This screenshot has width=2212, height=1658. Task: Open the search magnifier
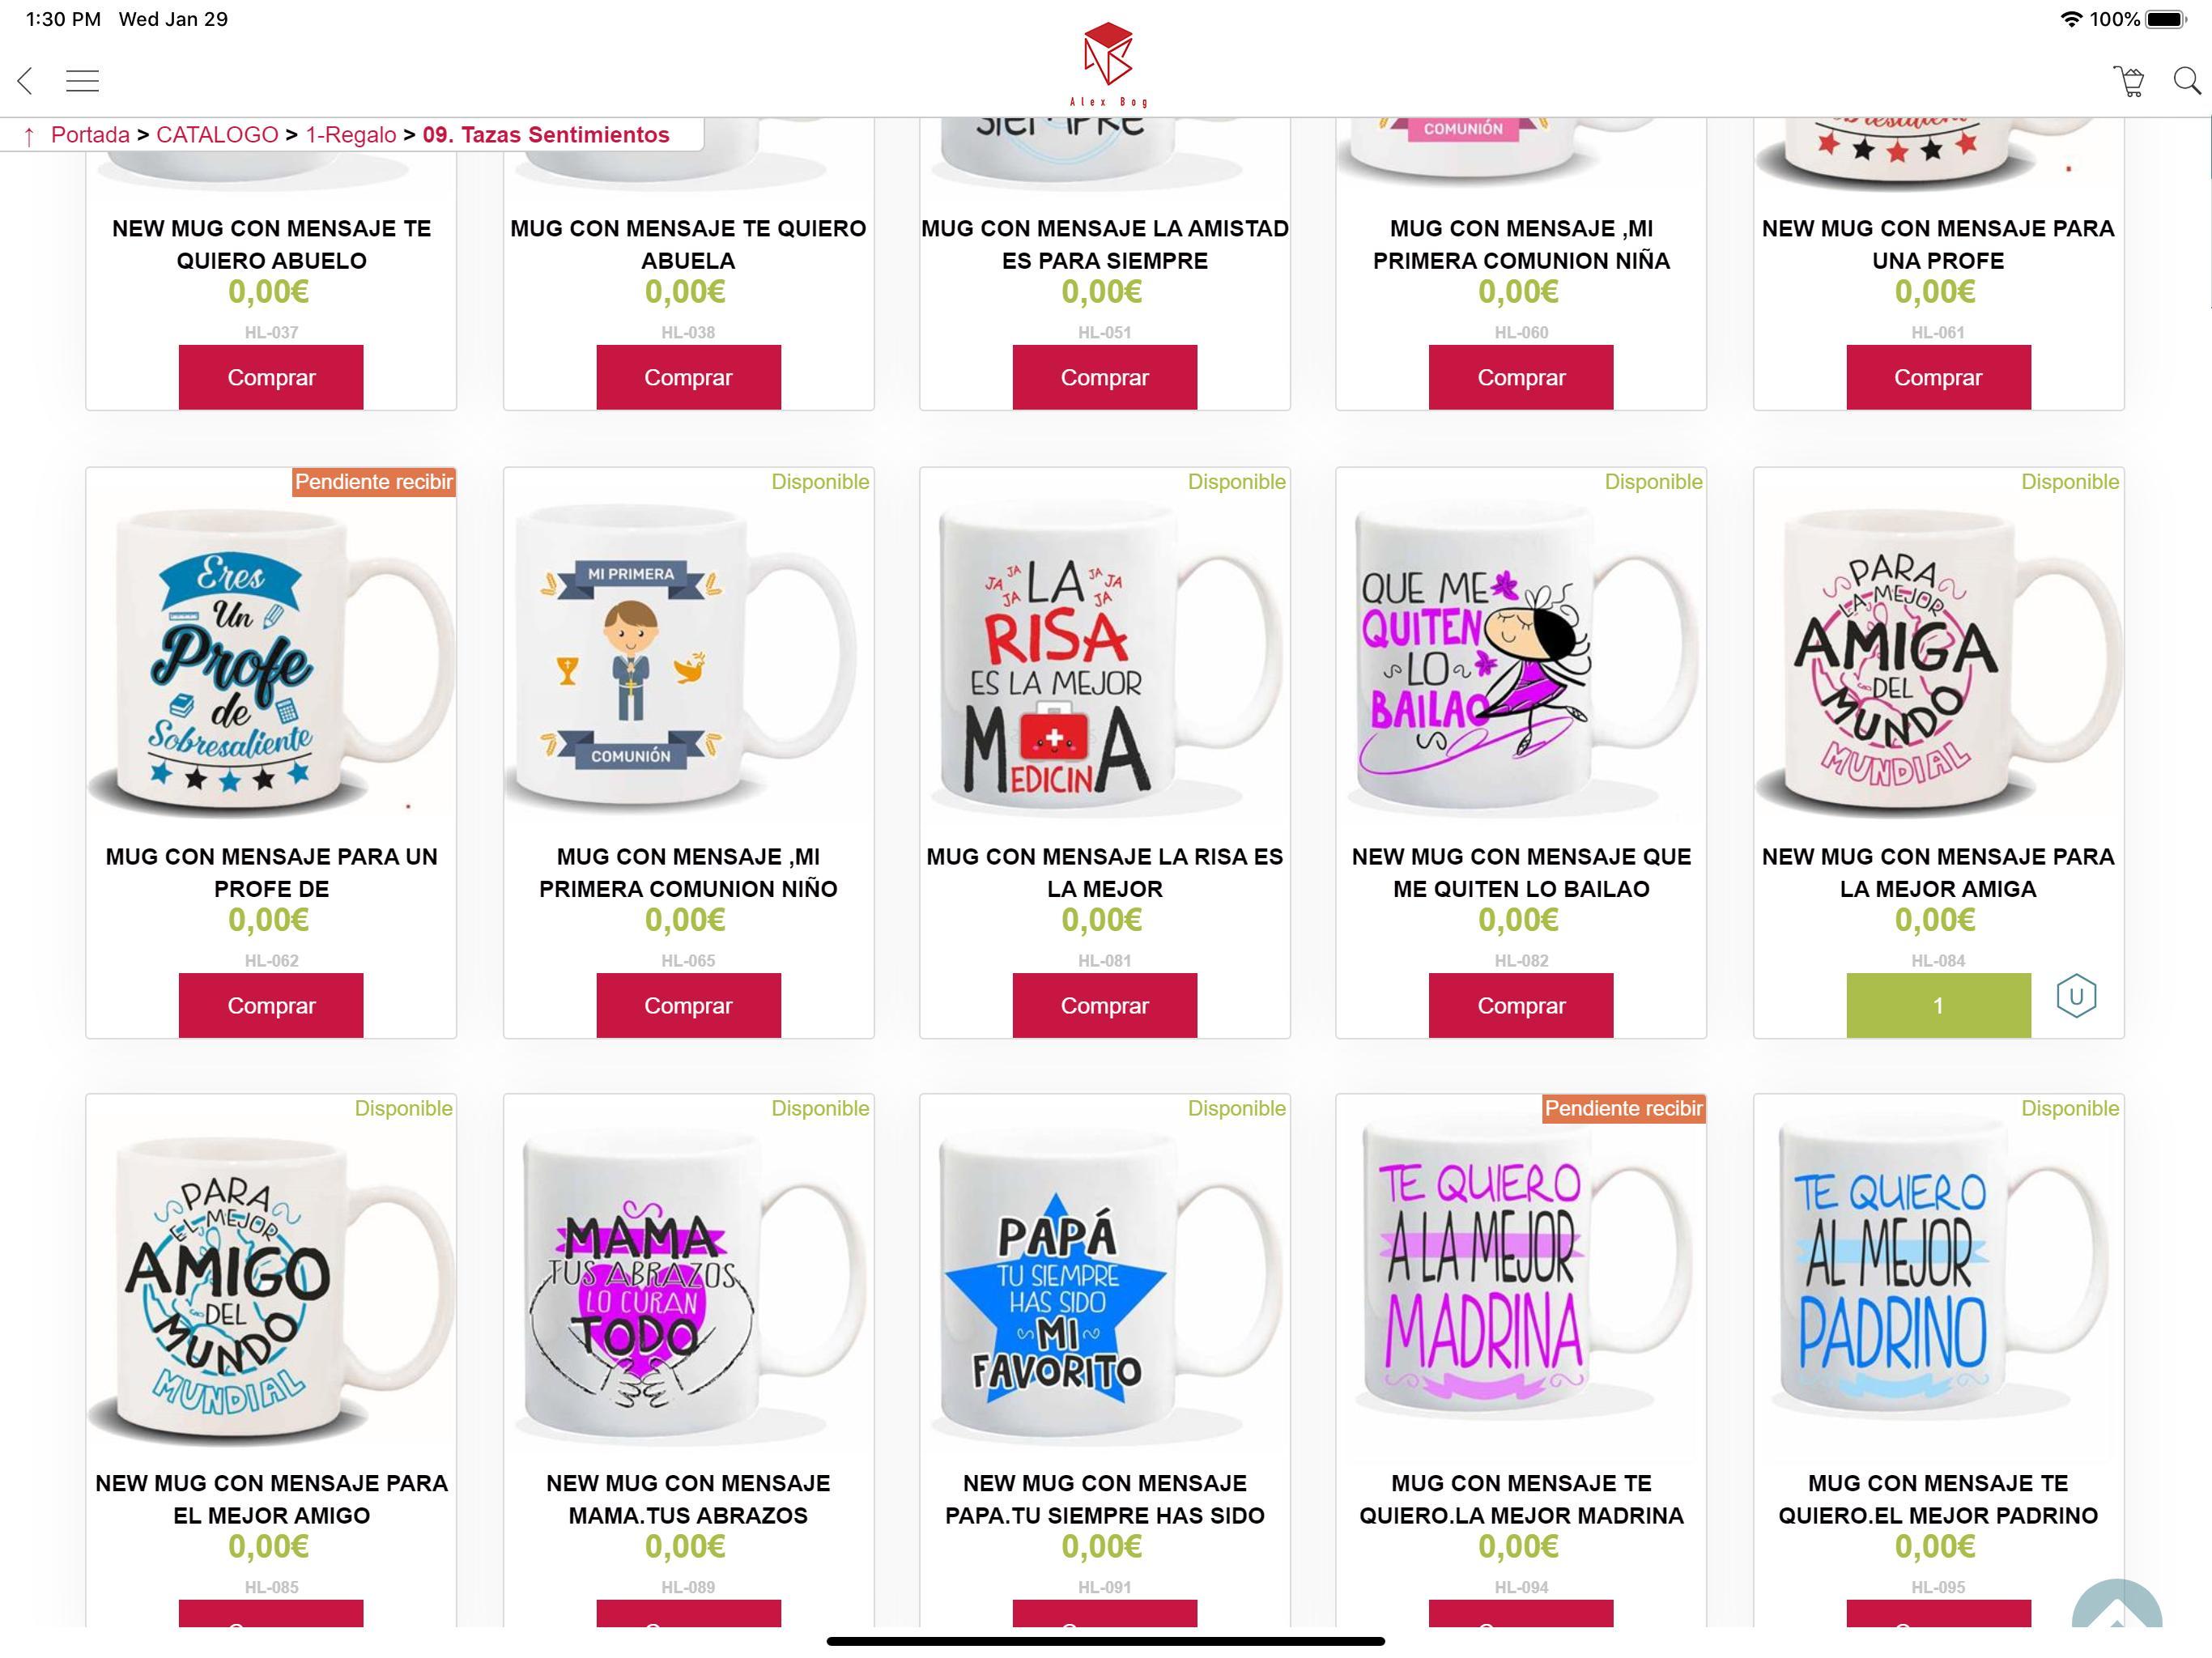click(x=2187, y=81)
